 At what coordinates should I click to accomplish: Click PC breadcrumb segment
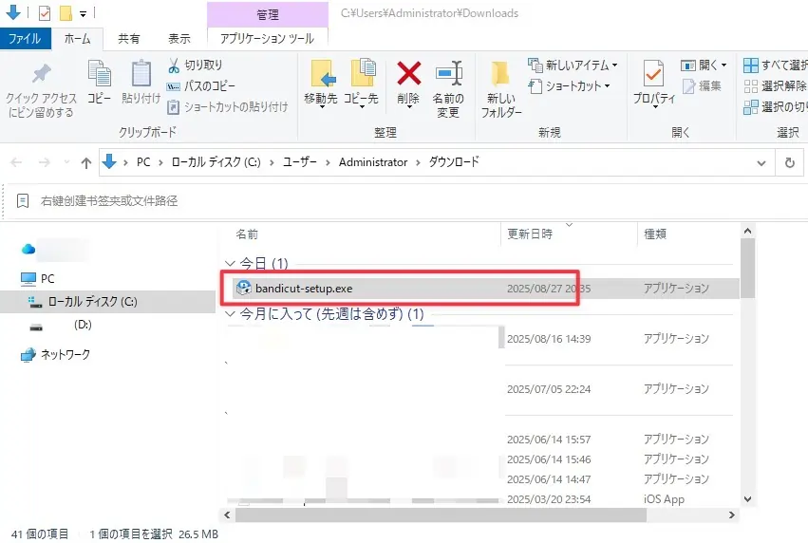coord(143,162)
